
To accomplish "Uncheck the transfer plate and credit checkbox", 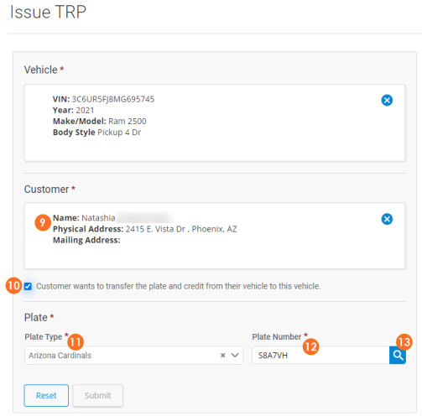I will pos(28,286).
